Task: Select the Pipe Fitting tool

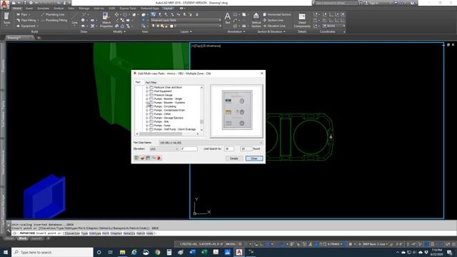Action: [x=27, y=20]
